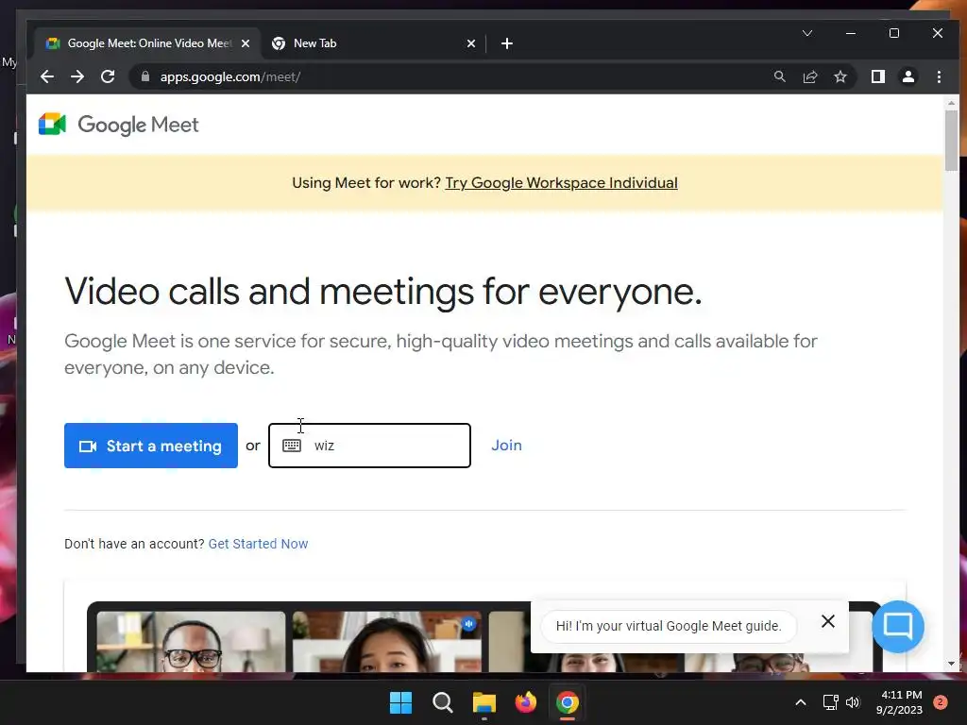The width and height of the screenshot is (967, 725).
Task: Click the meeting code input field
Action: point(369,446)
